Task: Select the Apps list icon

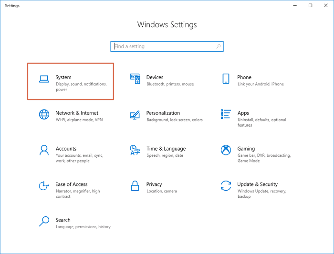Action: point(226,114)
